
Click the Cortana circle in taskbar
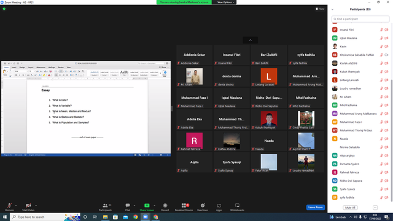[85, 217]
